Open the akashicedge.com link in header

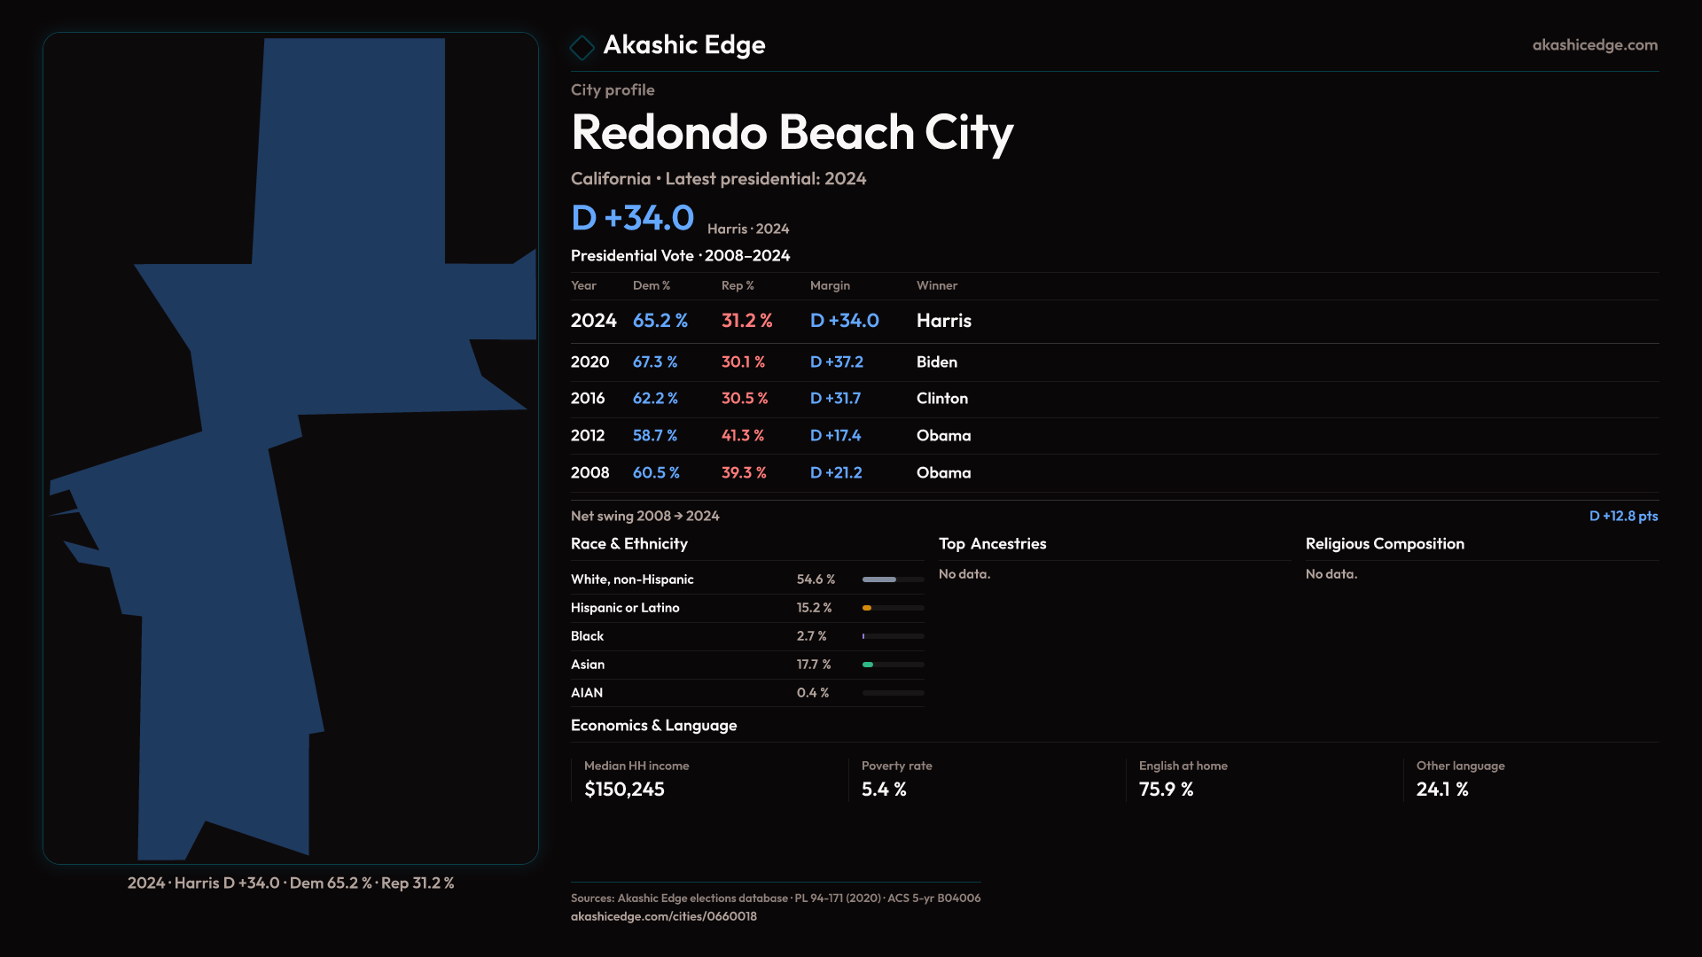1594,45
